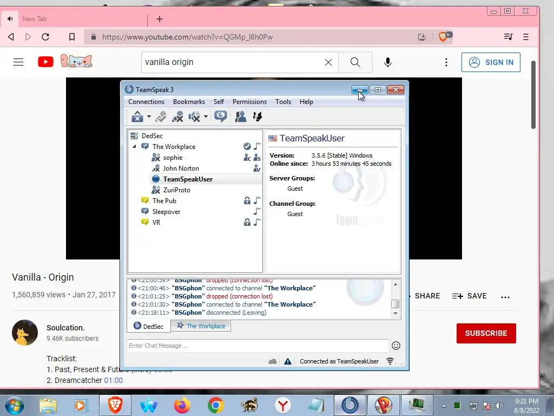Image resolution: width=554 pixels, height=416 pixels.
Task: Click the voice group icon beside John Norton
Action: (x=257, y=168)
